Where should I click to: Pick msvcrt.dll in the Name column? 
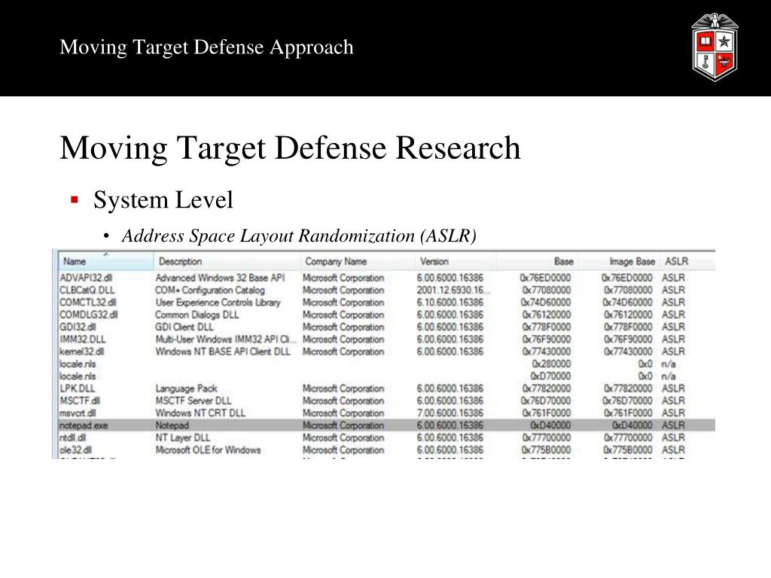(78, 413)
